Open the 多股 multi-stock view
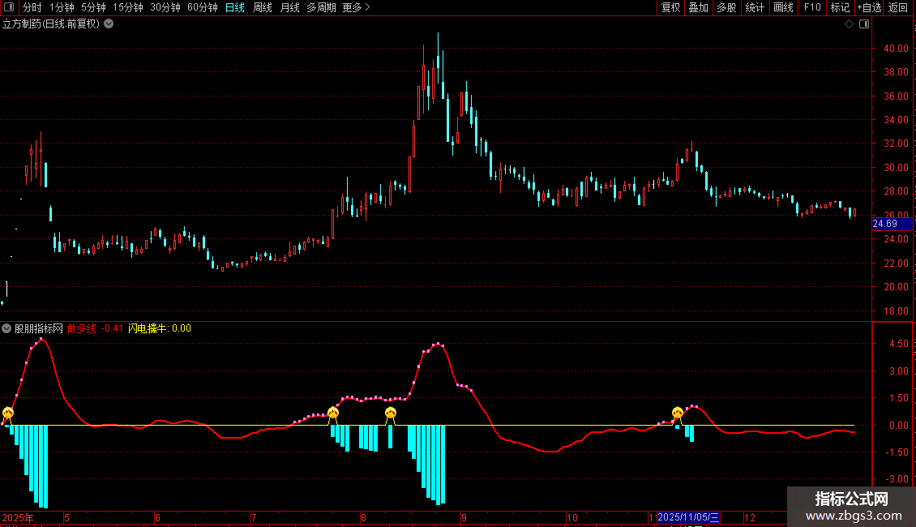The height and width of the screenshot is (527, 916). click(x=727, y=7)
